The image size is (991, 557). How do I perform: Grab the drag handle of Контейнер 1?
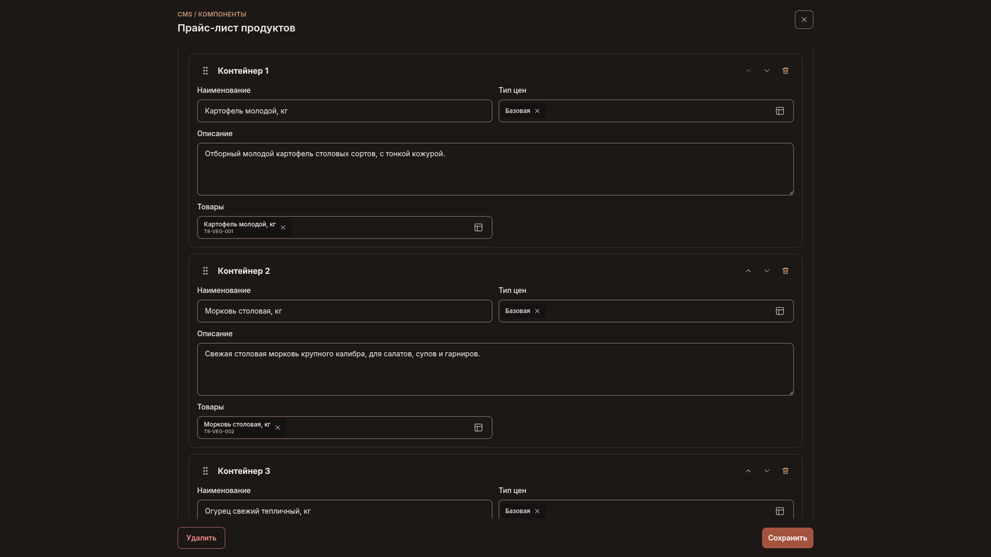(x=205, y=71)
